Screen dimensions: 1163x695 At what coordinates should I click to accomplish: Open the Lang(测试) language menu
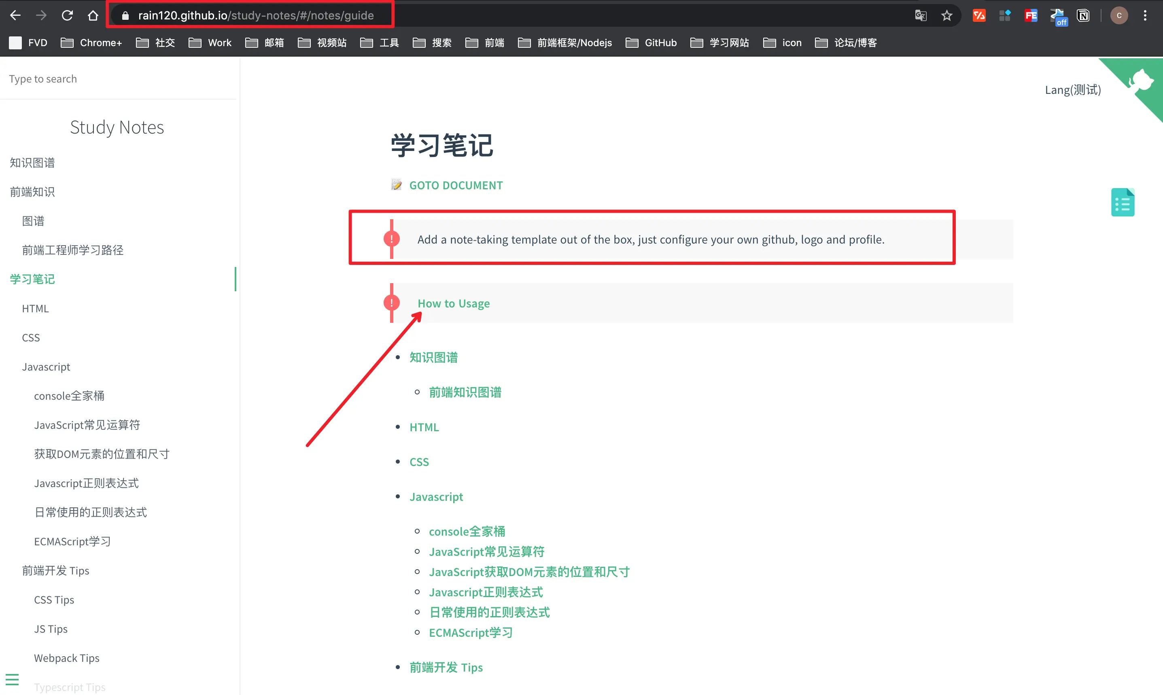click(1073, 90)
